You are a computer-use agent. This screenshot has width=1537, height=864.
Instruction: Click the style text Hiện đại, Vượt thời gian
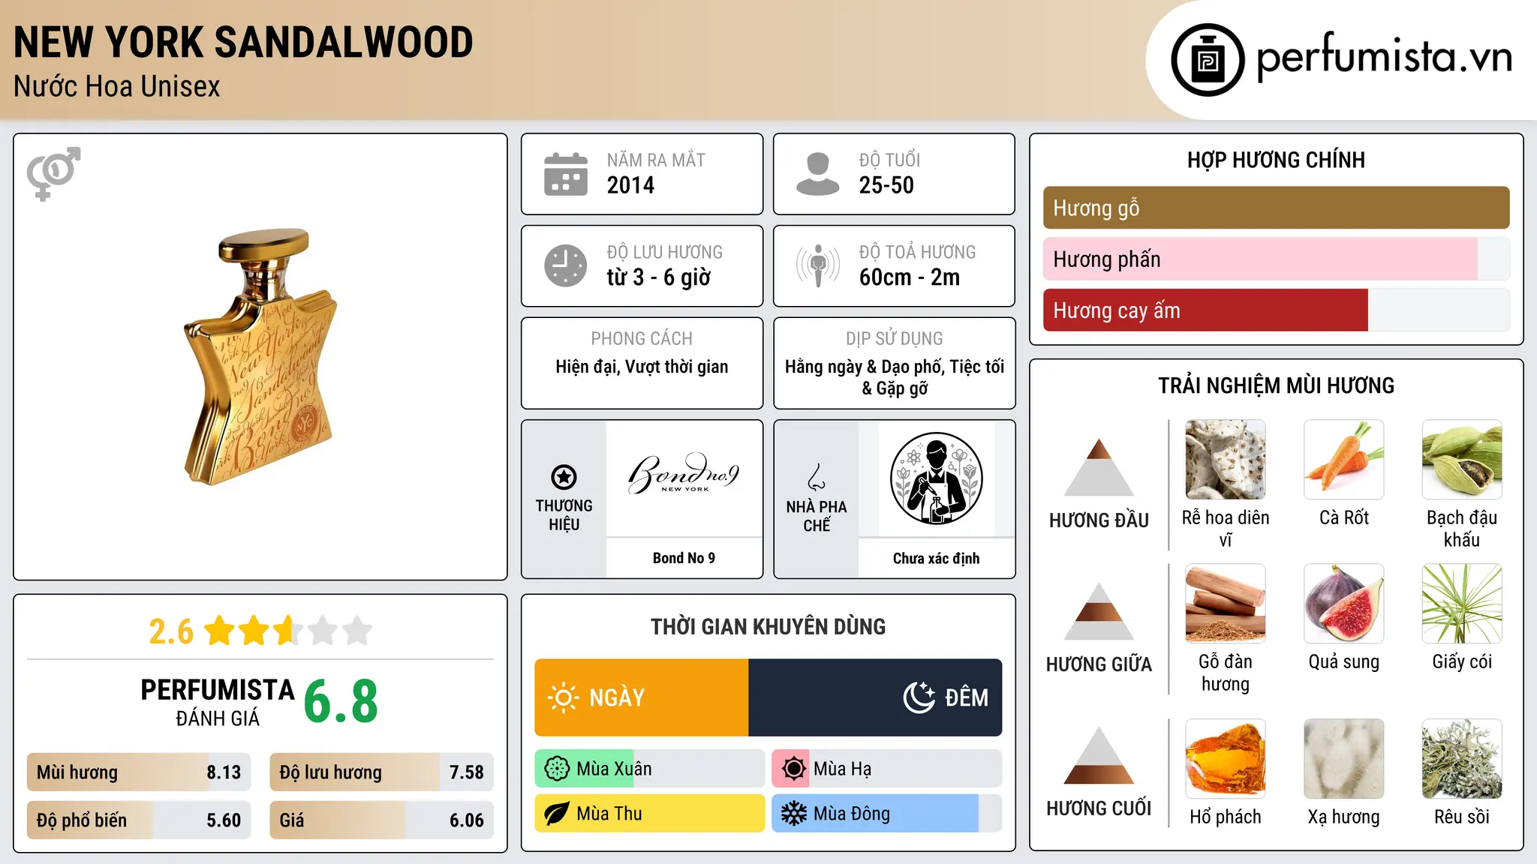tap(642, 367)
